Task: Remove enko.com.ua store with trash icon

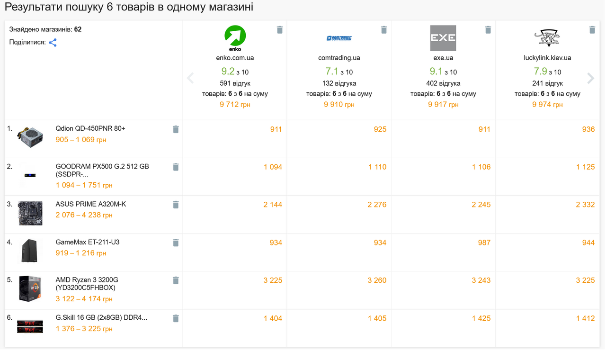Action: pyautogui.click(x=280, y=30)
